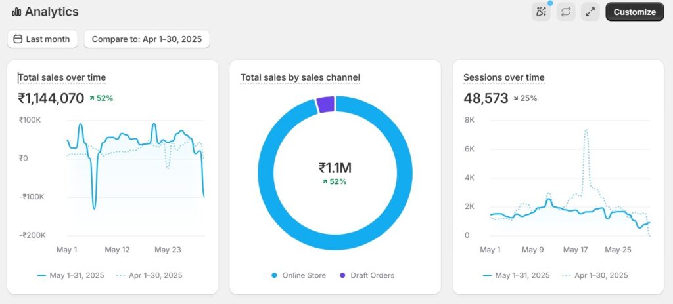Click the Customize button
The image size is (673, 304).
coord(634,12)
